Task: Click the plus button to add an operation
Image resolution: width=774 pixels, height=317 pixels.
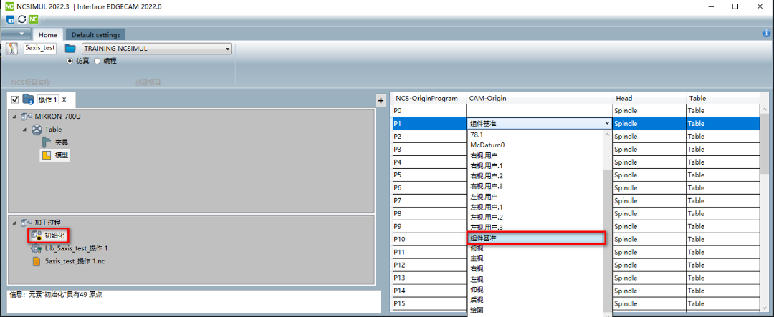Action: (x=381, y=100)
